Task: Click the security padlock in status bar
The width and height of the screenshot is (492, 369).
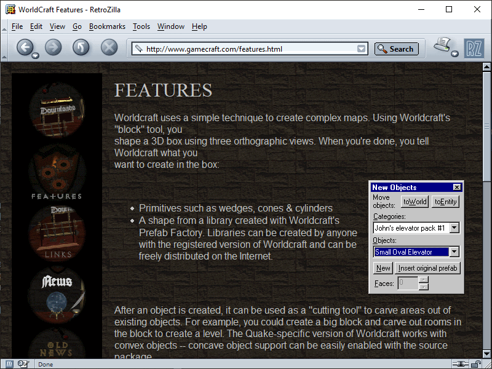Action: 477,364
